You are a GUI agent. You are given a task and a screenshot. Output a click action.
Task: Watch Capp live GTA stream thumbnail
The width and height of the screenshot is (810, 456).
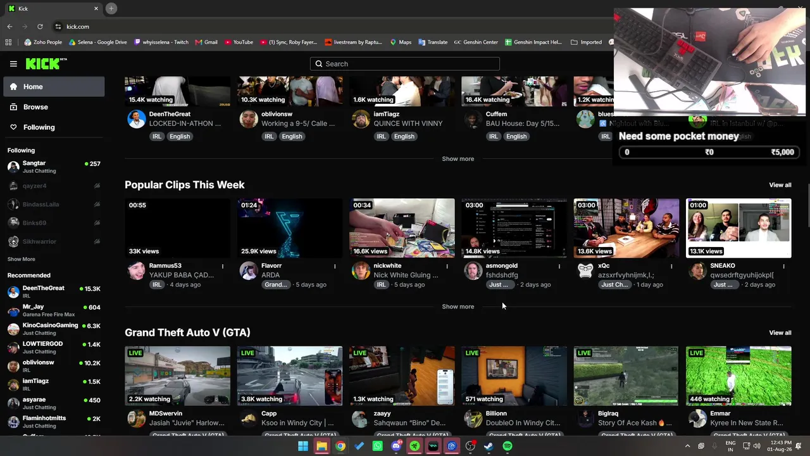click(x=290, y=376)
